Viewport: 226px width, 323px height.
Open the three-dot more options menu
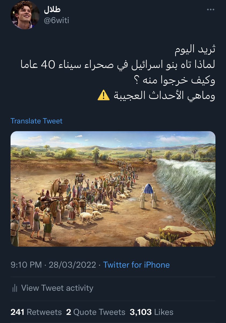(x=211, y=10)
